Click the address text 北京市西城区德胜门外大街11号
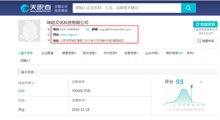 (80, 41)
